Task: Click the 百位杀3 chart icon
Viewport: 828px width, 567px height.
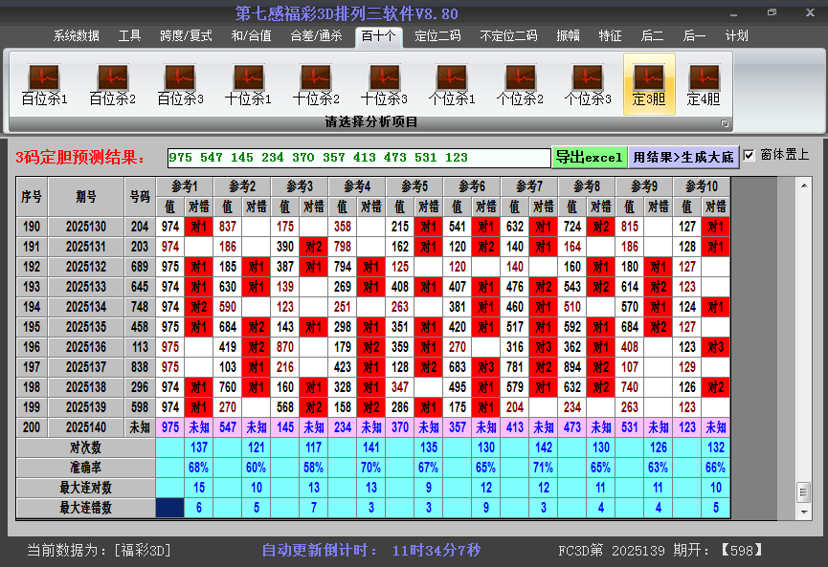Action: click(180, 83)
